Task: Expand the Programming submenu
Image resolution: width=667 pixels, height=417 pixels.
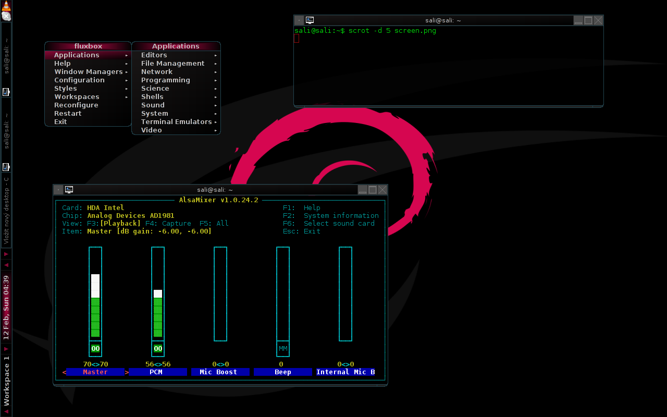Action: pos(176,80)
